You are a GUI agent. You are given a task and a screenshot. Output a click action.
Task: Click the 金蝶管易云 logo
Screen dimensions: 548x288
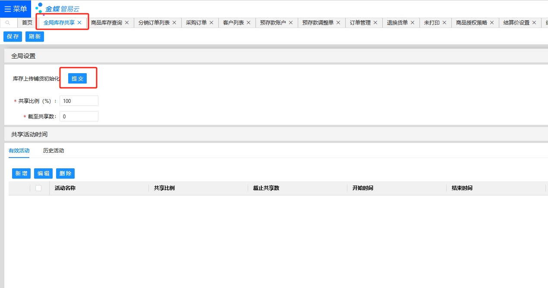pyautogui.click(x=57, y=9)
